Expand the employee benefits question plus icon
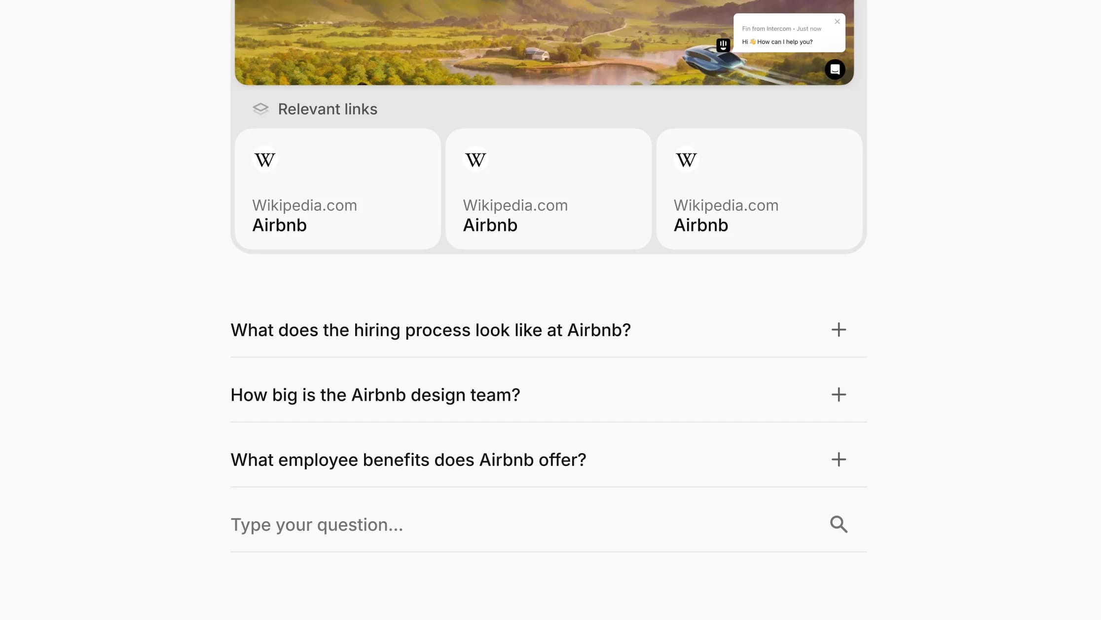The image size is (1101, 620). point(839,460)
